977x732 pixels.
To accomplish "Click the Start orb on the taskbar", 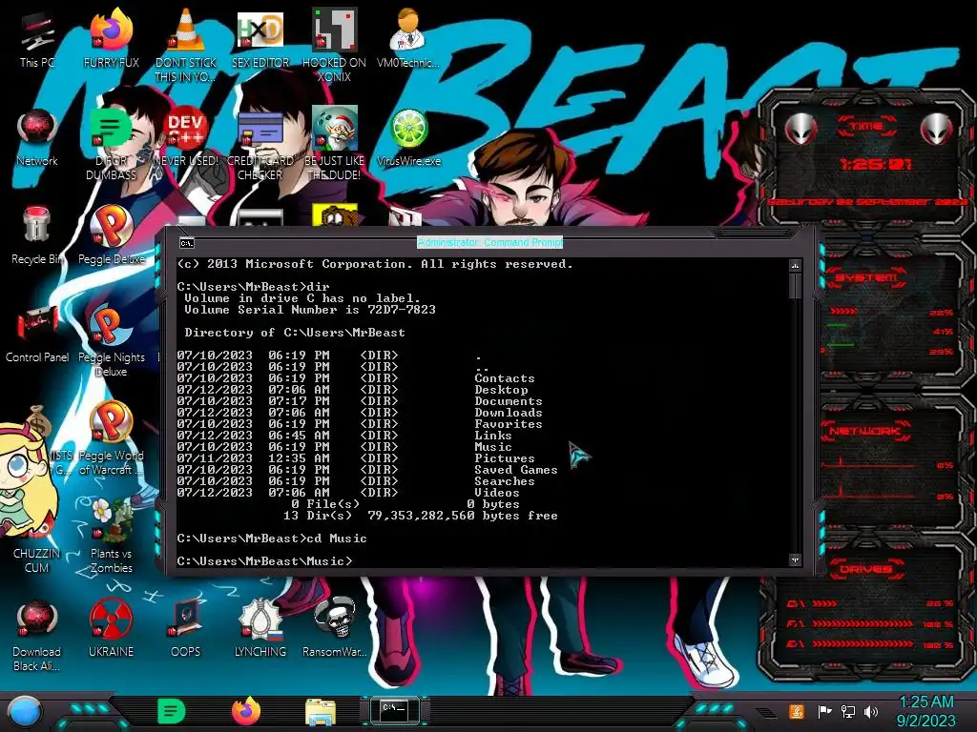I will tap(24, 712).
